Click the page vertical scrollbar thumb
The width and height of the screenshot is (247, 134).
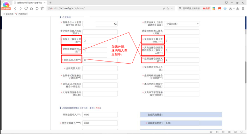click(246, 72)
